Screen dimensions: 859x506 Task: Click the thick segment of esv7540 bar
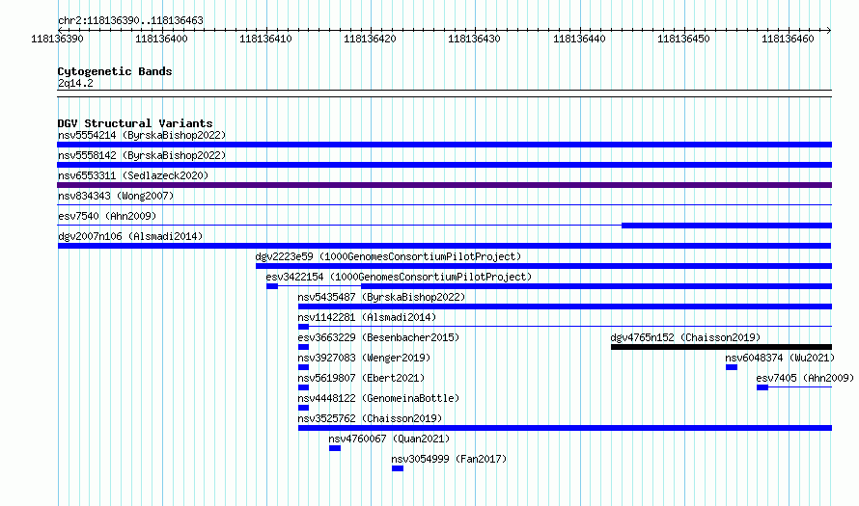pyautogui.click(x=727, y=226)
